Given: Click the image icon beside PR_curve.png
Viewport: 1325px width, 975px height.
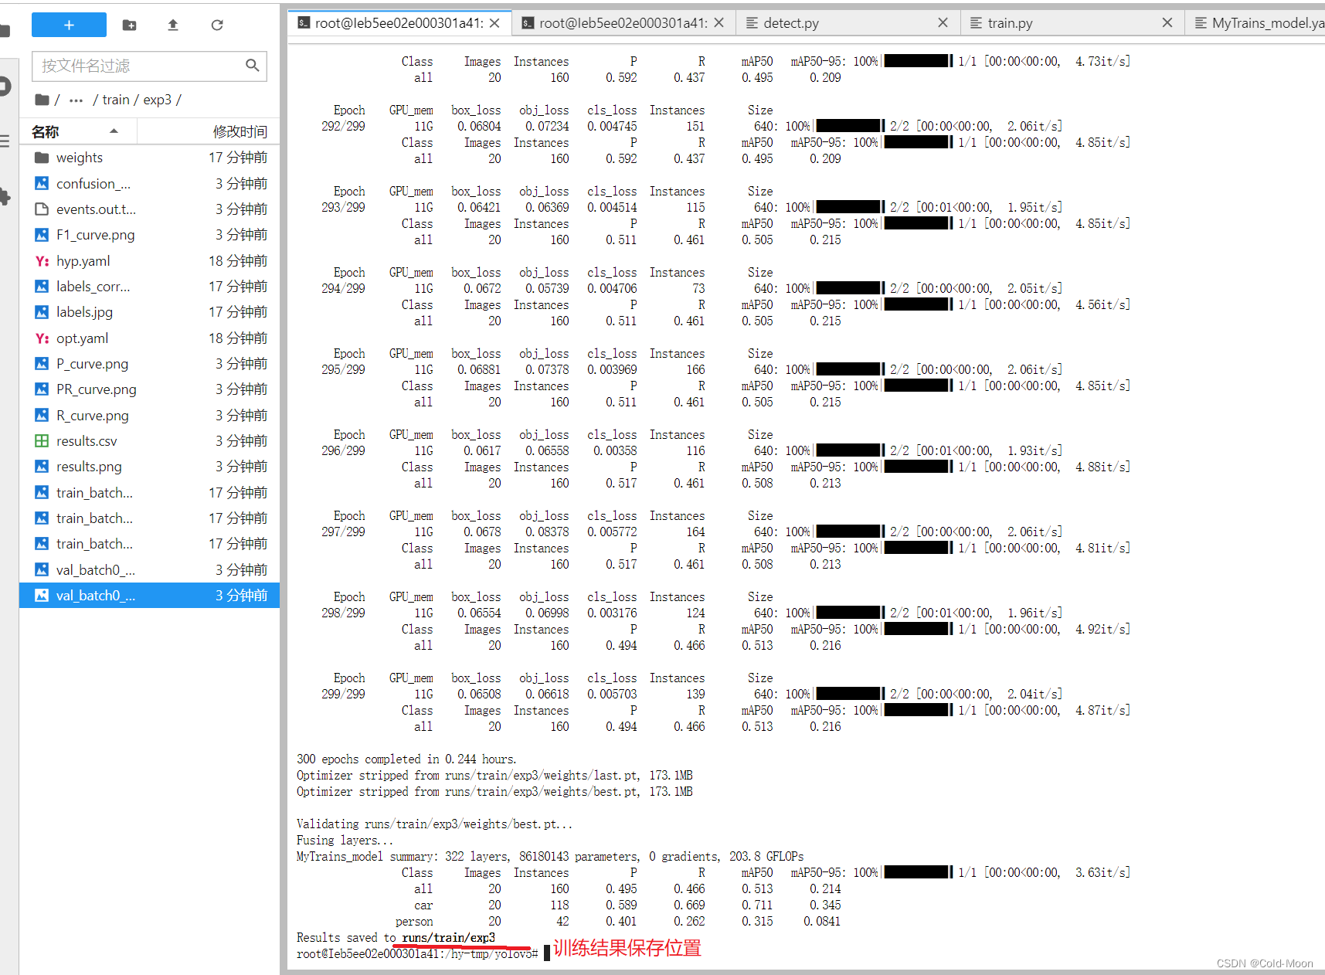Looking at the screenshot, I should pyautogui.click(x=42, y=389).
